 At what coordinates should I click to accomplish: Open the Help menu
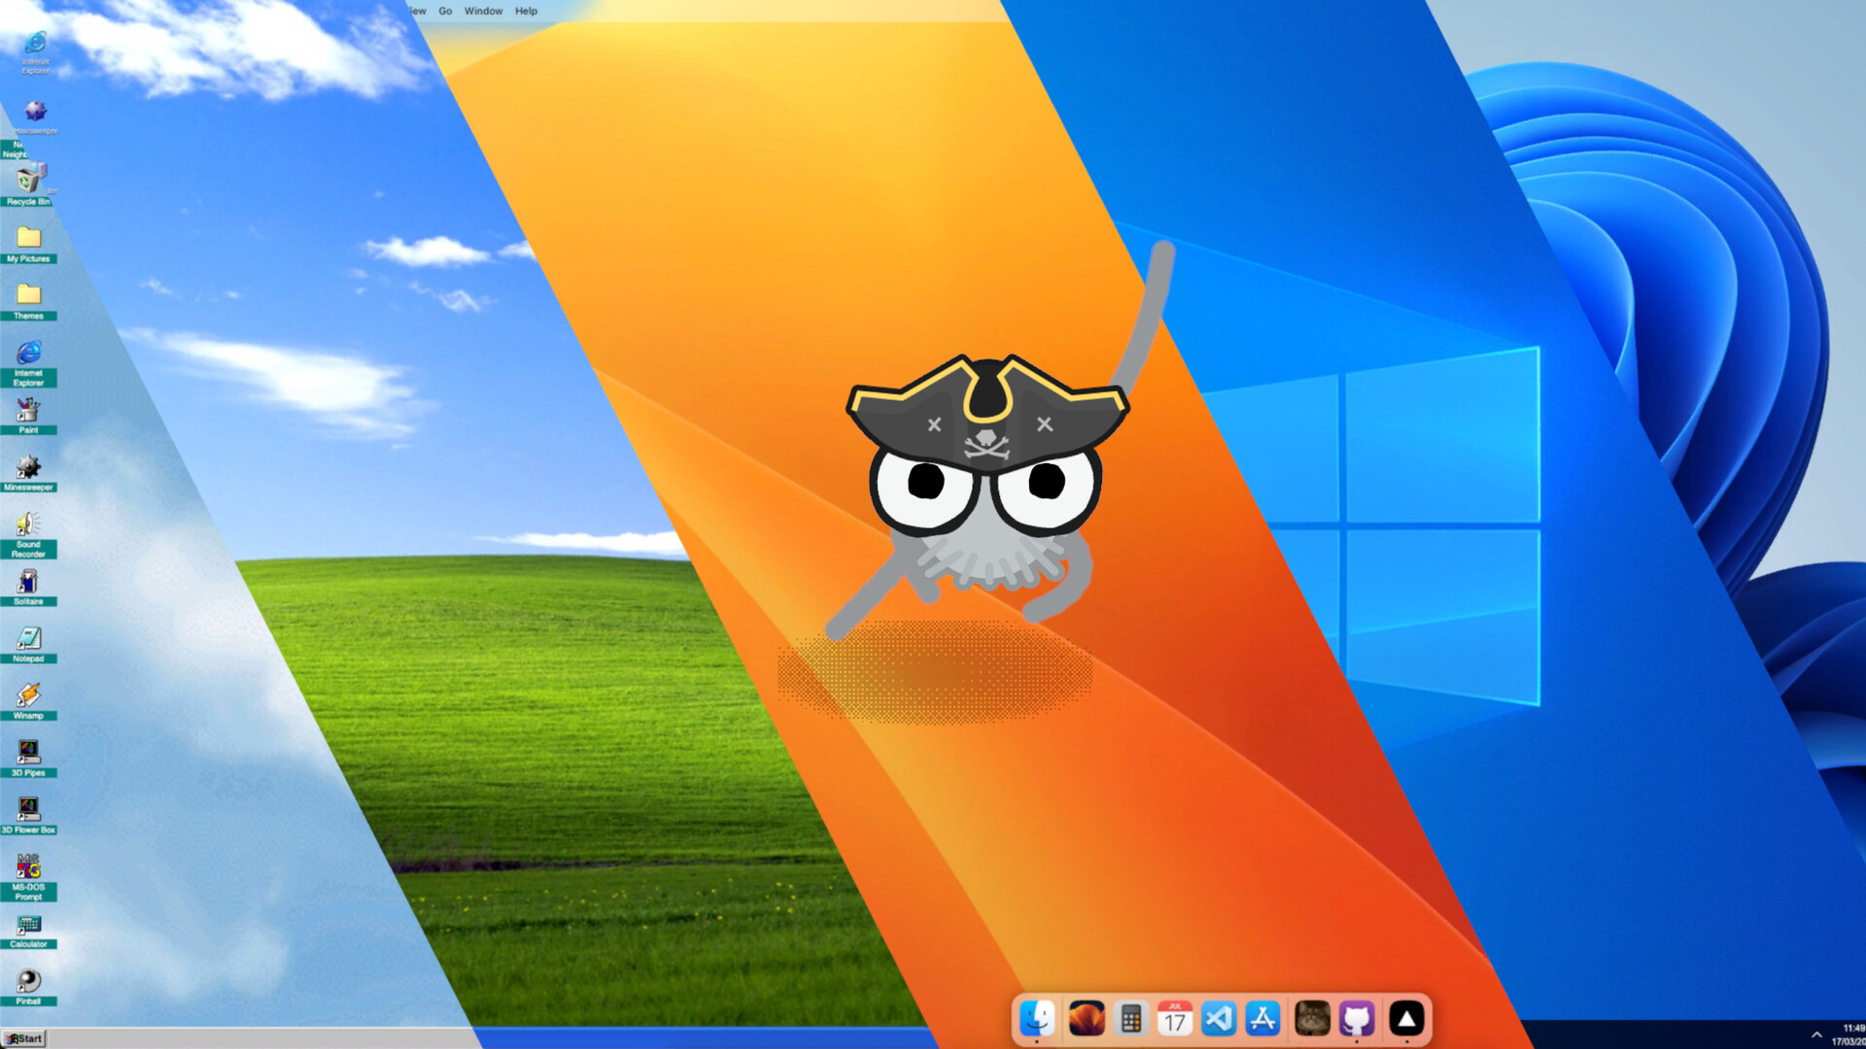click(x=526, y=11)
